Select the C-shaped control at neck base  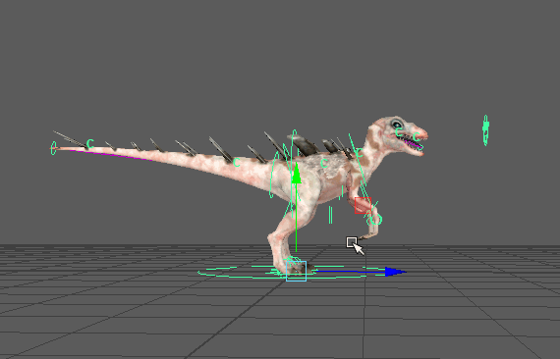tap(359, 153)
